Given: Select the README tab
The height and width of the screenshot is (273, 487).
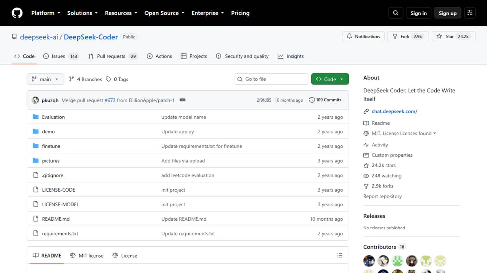Looking at the screenshot, I should point(47,256).
